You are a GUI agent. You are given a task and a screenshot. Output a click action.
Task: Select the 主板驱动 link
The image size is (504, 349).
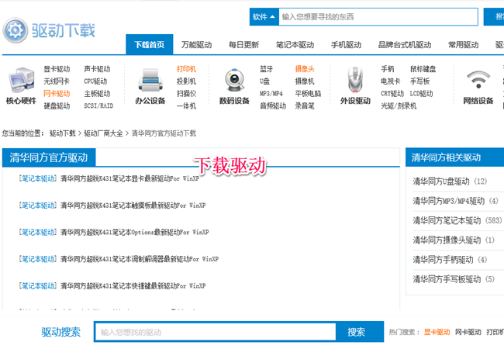coord(97,94)
